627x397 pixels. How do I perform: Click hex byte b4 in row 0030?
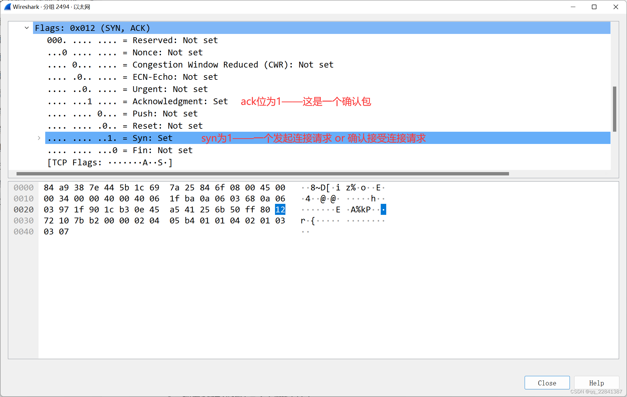pyautogui.click(x=189, y=221)
